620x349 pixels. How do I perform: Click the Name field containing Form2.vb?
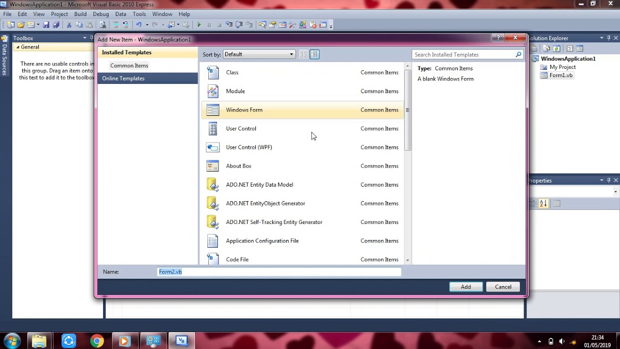click(x=279, y=272)
